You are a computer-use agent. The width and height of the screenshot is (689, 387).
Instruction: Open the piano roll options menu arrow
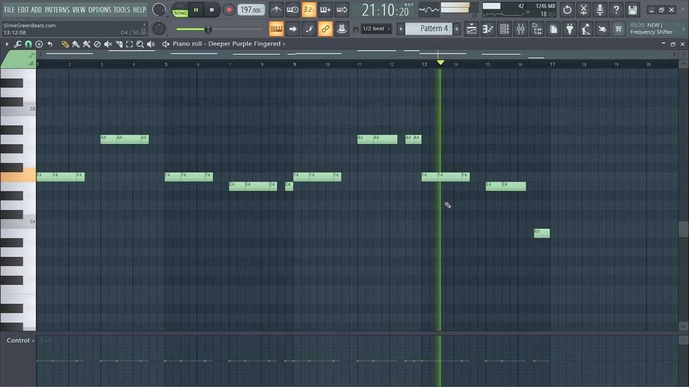click(6, 44)
